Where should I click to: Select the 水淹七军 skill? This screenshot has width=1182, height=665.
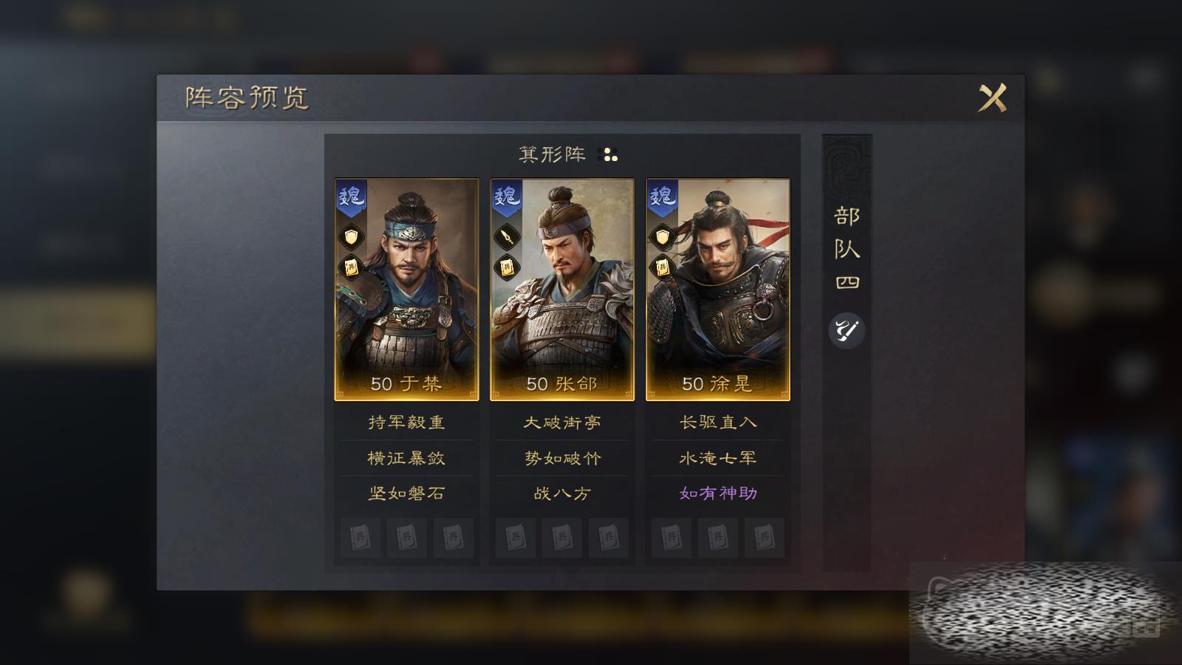[718, 458]
